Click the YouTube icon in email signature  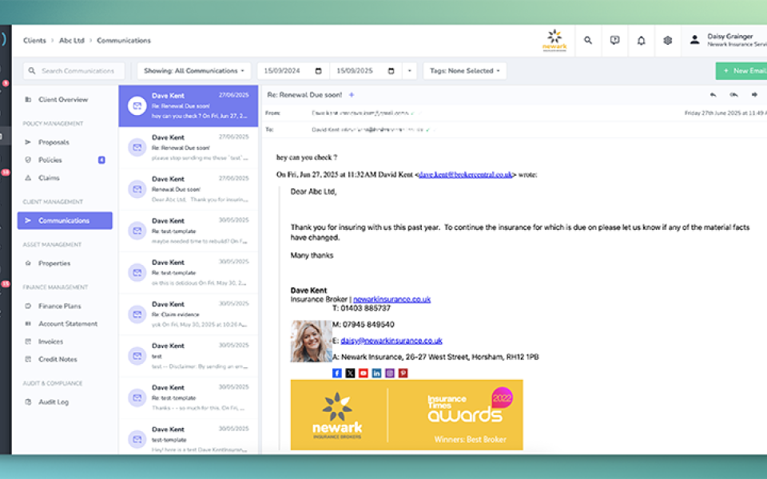pos(364,373)
